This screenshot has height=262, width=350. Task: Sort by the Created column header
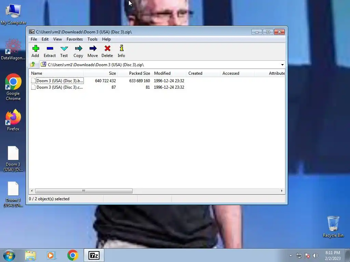click(x=203, y=73)
